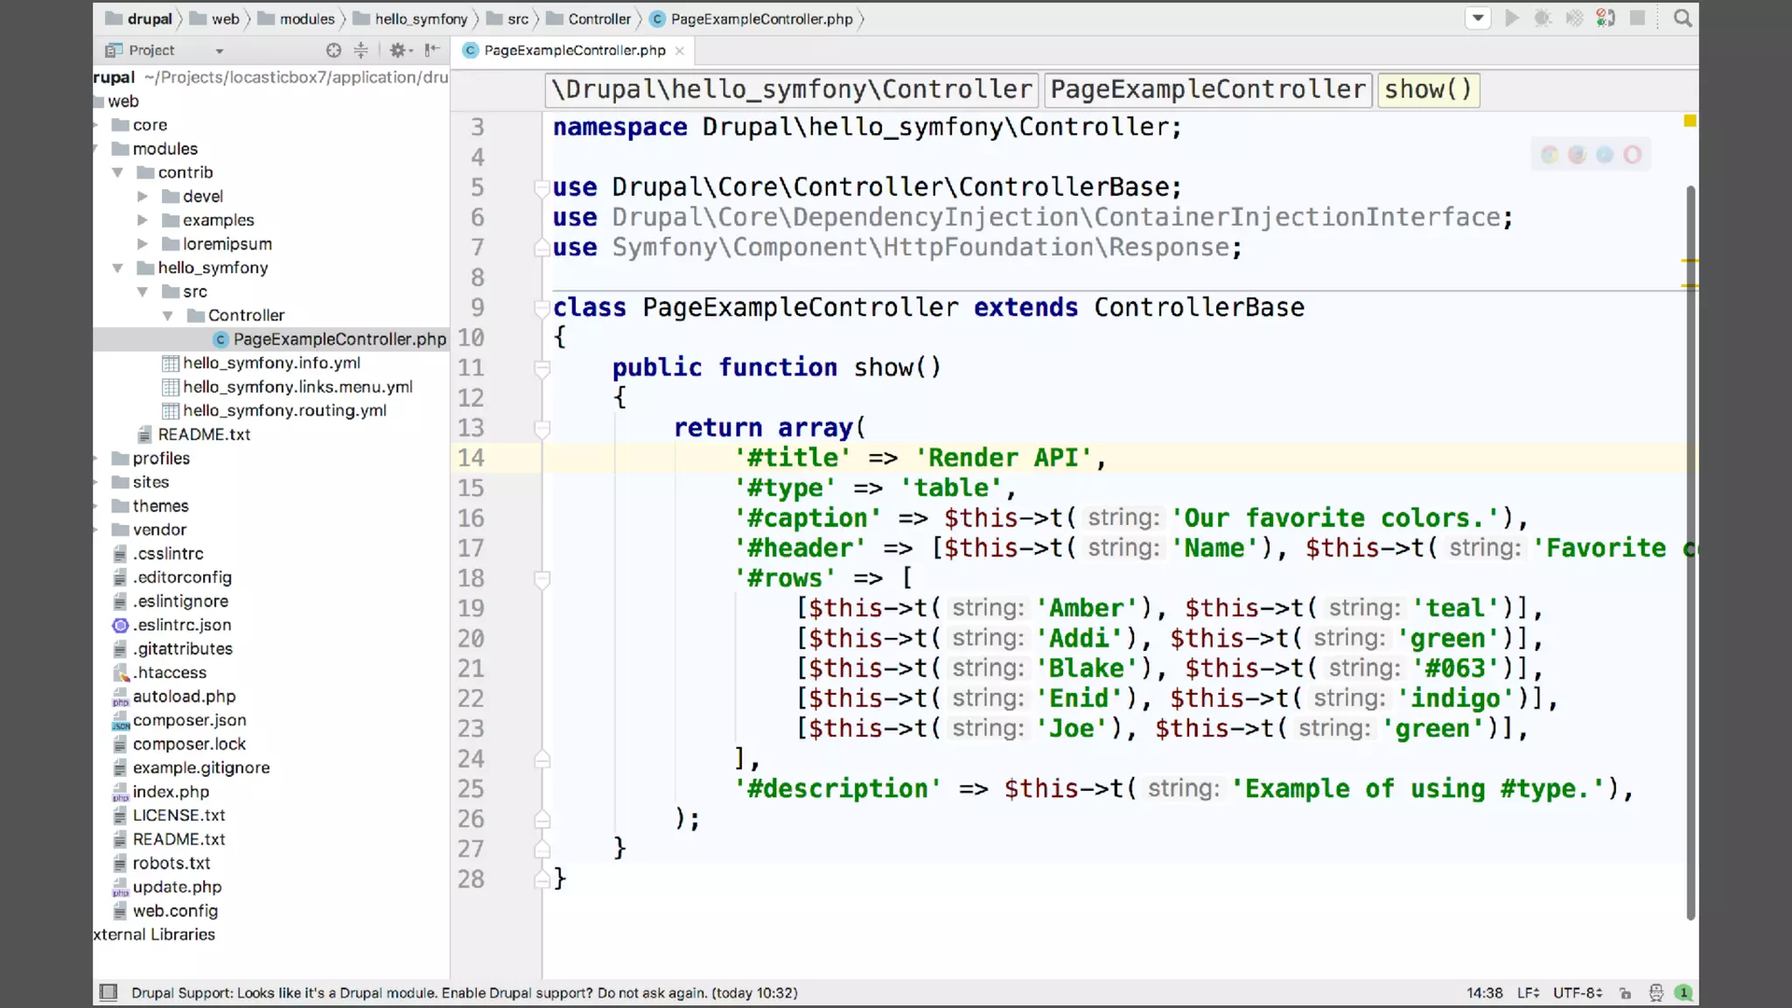The image size is (1792, 1008).
Task: Select the PageExampleController.php editor tab
Action: (x=574, y=51)
